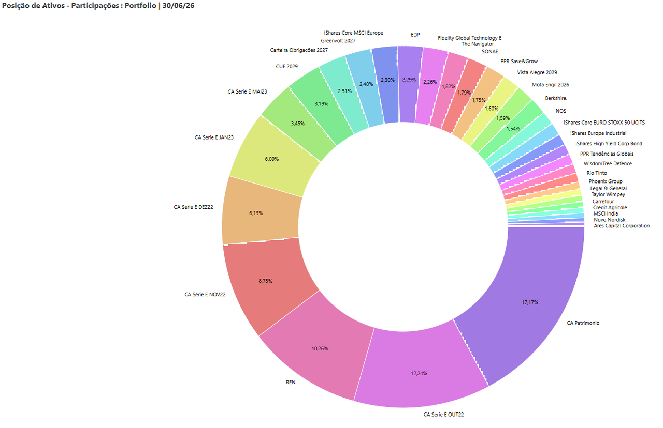Click the "The Navigator" label
The width and height of the screenshot is (663, 428).
478,44
